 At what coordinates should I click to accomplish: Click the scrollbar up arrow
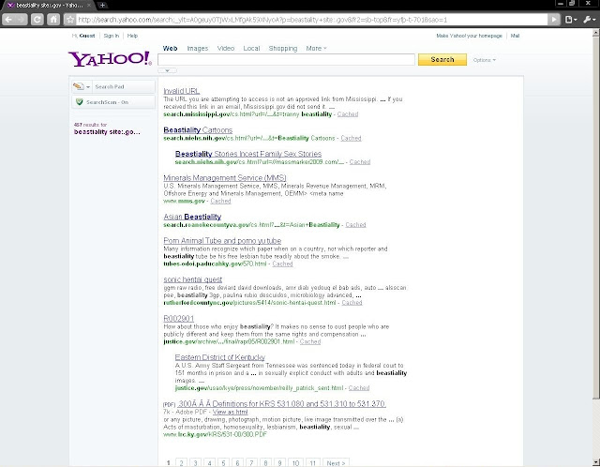(596, 34)
